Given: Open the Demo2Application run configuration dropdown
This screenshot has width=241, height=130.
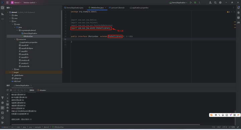Looking at the screenshot, I should (178, 3).
